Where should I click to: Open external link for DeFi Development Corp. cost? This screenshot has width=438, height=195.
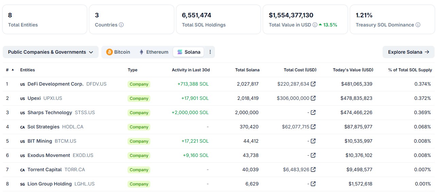point(313,84)
